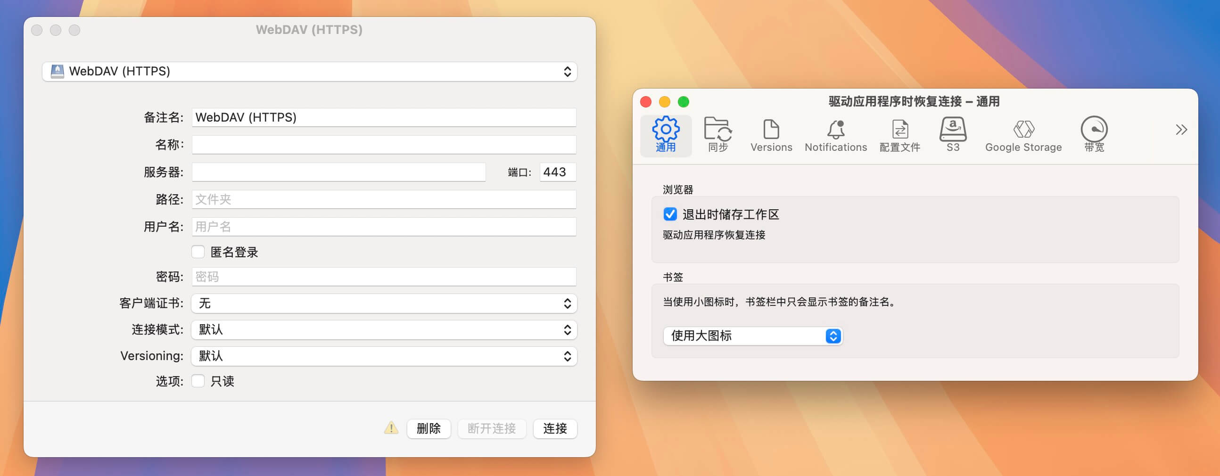Click the 连接 connect button
The image size is (1220, 476).
click(x=554, y=429)
